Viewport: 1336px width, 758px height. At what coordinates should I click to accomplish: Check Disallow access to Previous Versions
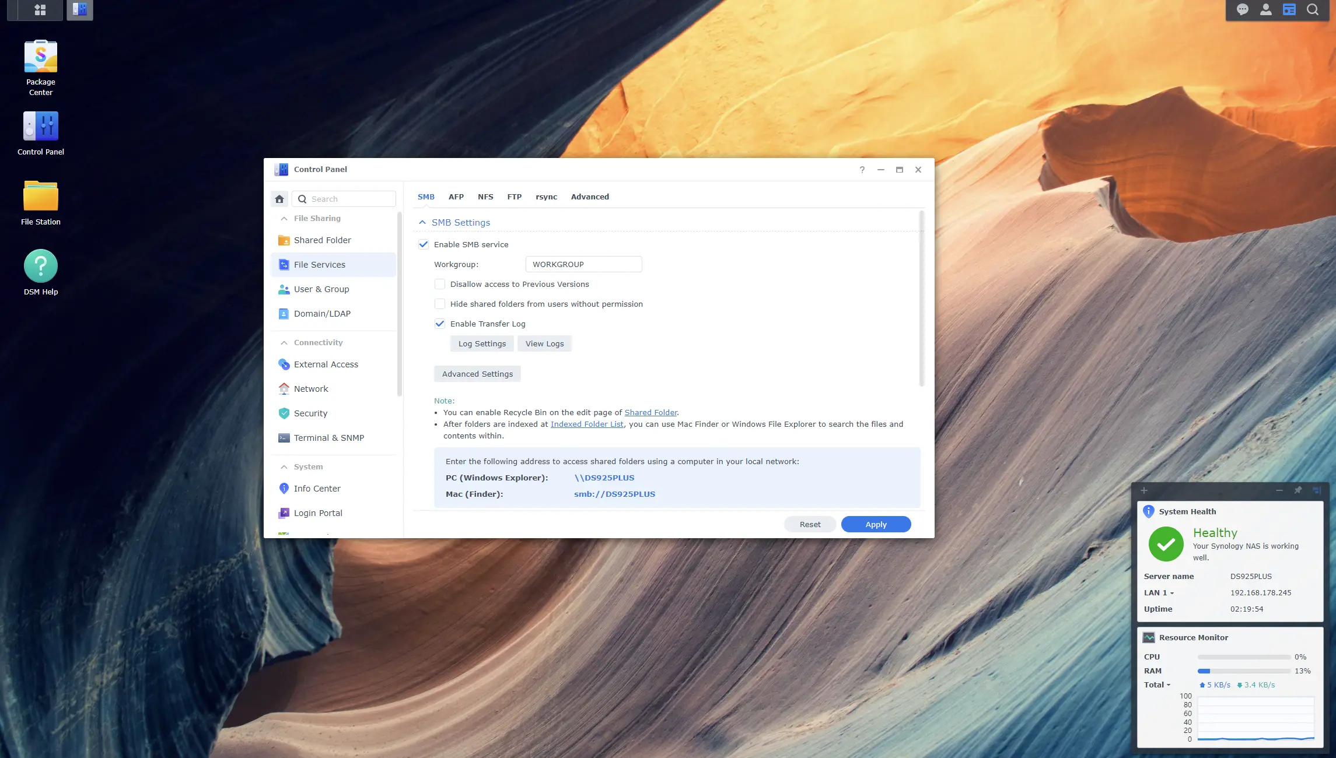pos(440,284)
